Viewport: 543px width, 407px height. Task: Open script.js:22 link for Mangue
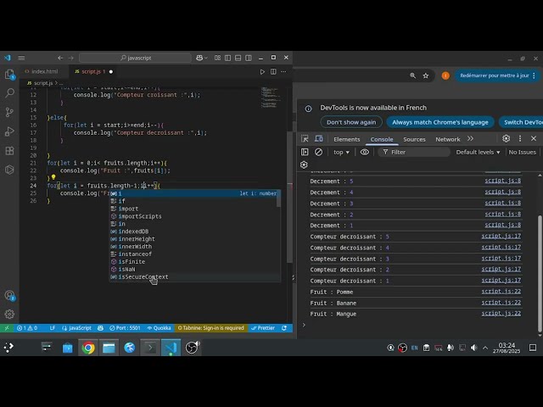pos(501,313)
